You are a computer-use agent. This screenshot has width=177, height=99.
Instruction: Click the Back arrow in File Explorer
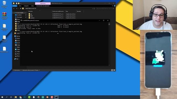click(14, 9)
